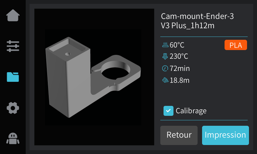This screenshot has height=154, width=257.
Task: Select the blue files folder icon
Action: 13,77
